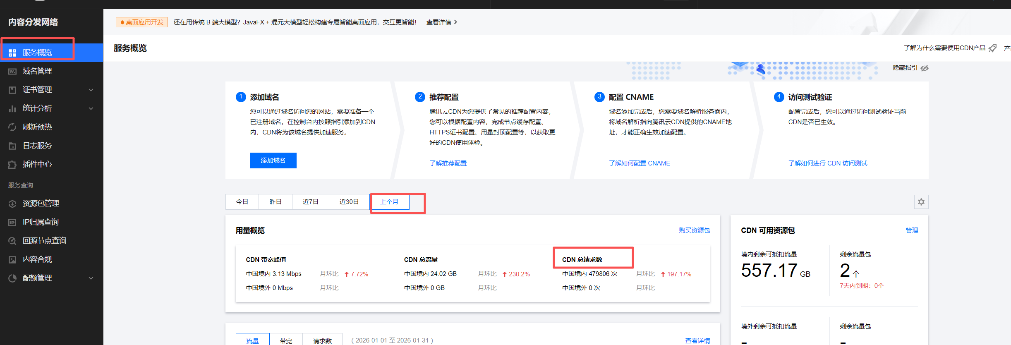Expand the 配额管理 submenu chevron
This screenshot has height=345, width=1011.
click(x=91, y=278)
